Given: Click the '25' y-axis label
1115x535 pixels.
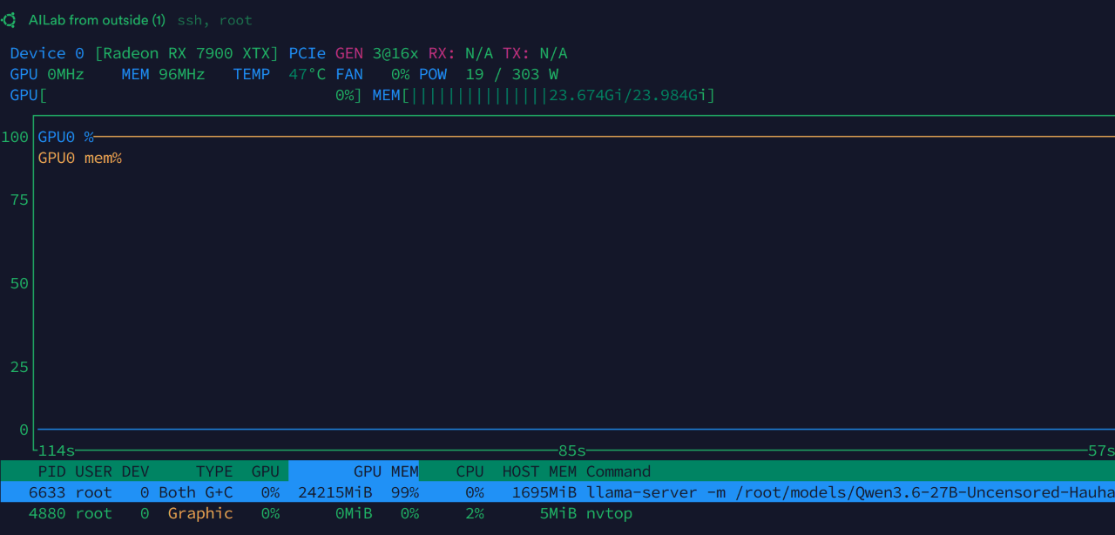Looking at the screenshot, I should click(x=19, y=367).
